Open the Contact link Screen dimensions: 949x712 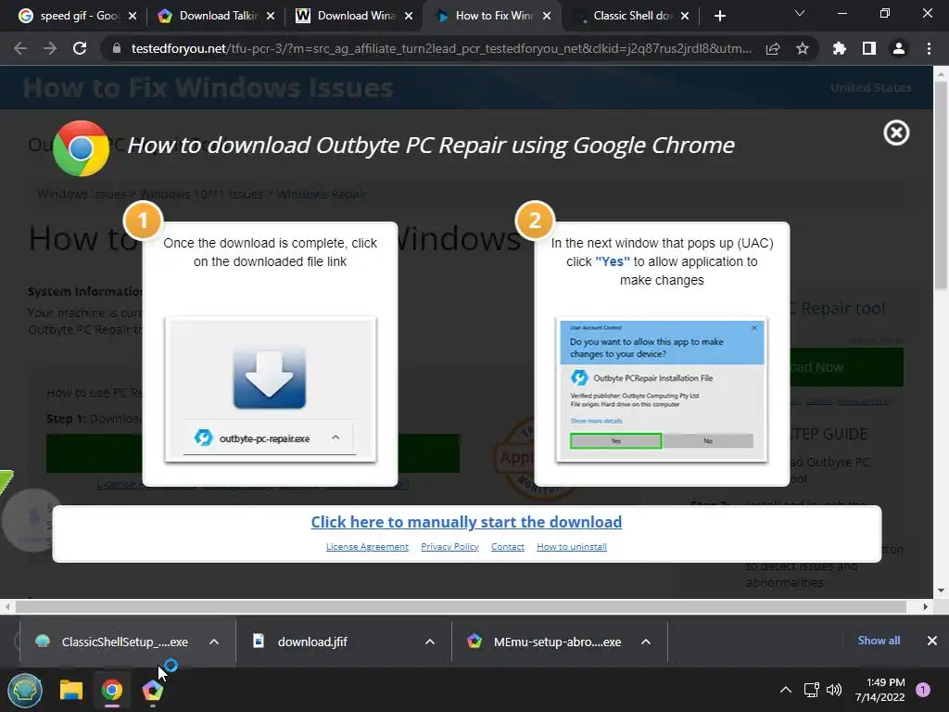[508, 547]
